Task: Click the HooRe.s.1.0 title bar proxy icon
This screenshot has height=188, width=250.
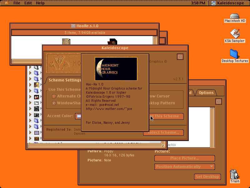Action: [73, 26]
